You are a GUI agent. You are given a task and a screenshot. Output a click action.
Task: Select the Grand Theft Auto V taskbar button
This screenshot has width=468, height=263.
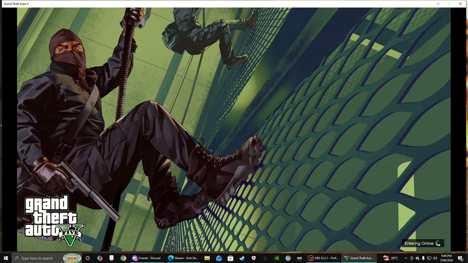pos(359,258)
